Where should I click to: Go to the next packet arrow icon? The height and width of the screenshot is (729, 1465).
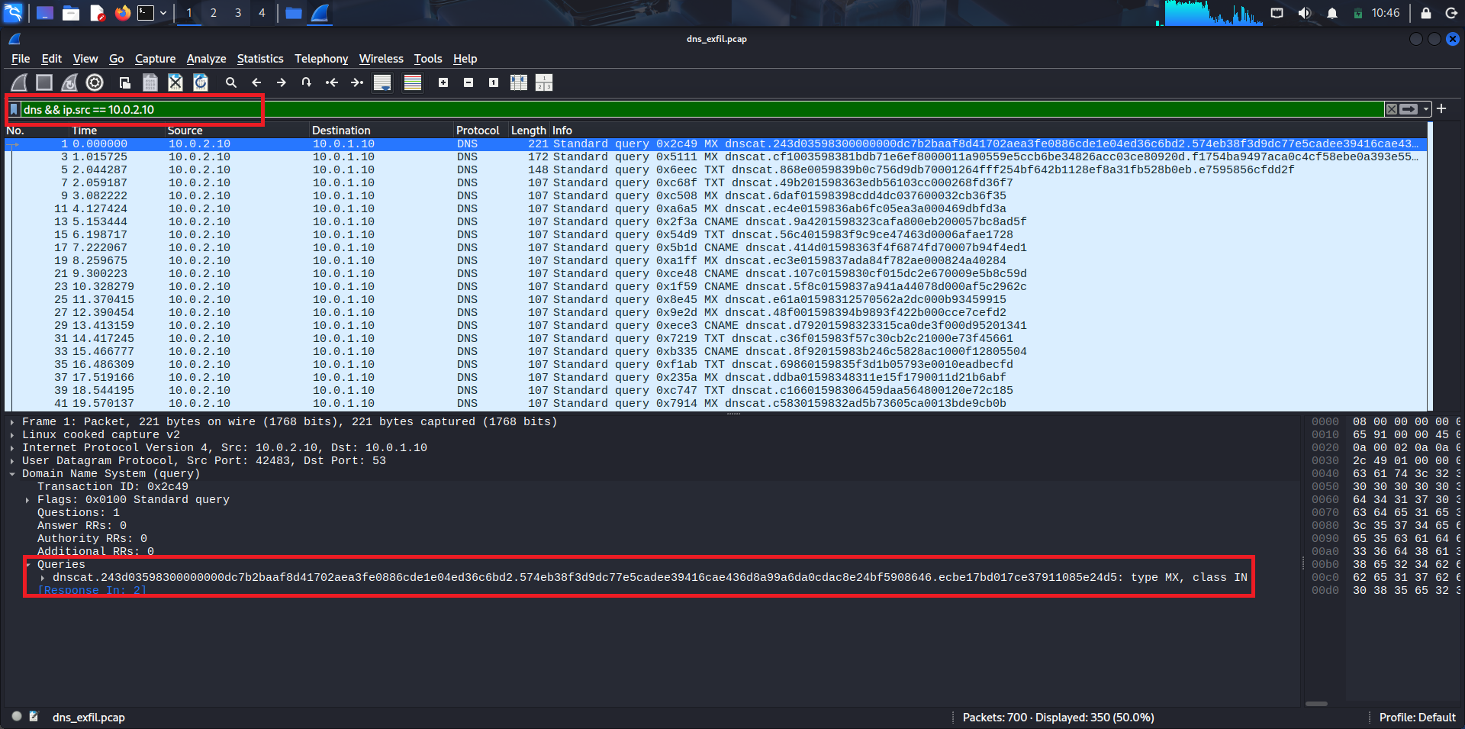tap(282, 82)
